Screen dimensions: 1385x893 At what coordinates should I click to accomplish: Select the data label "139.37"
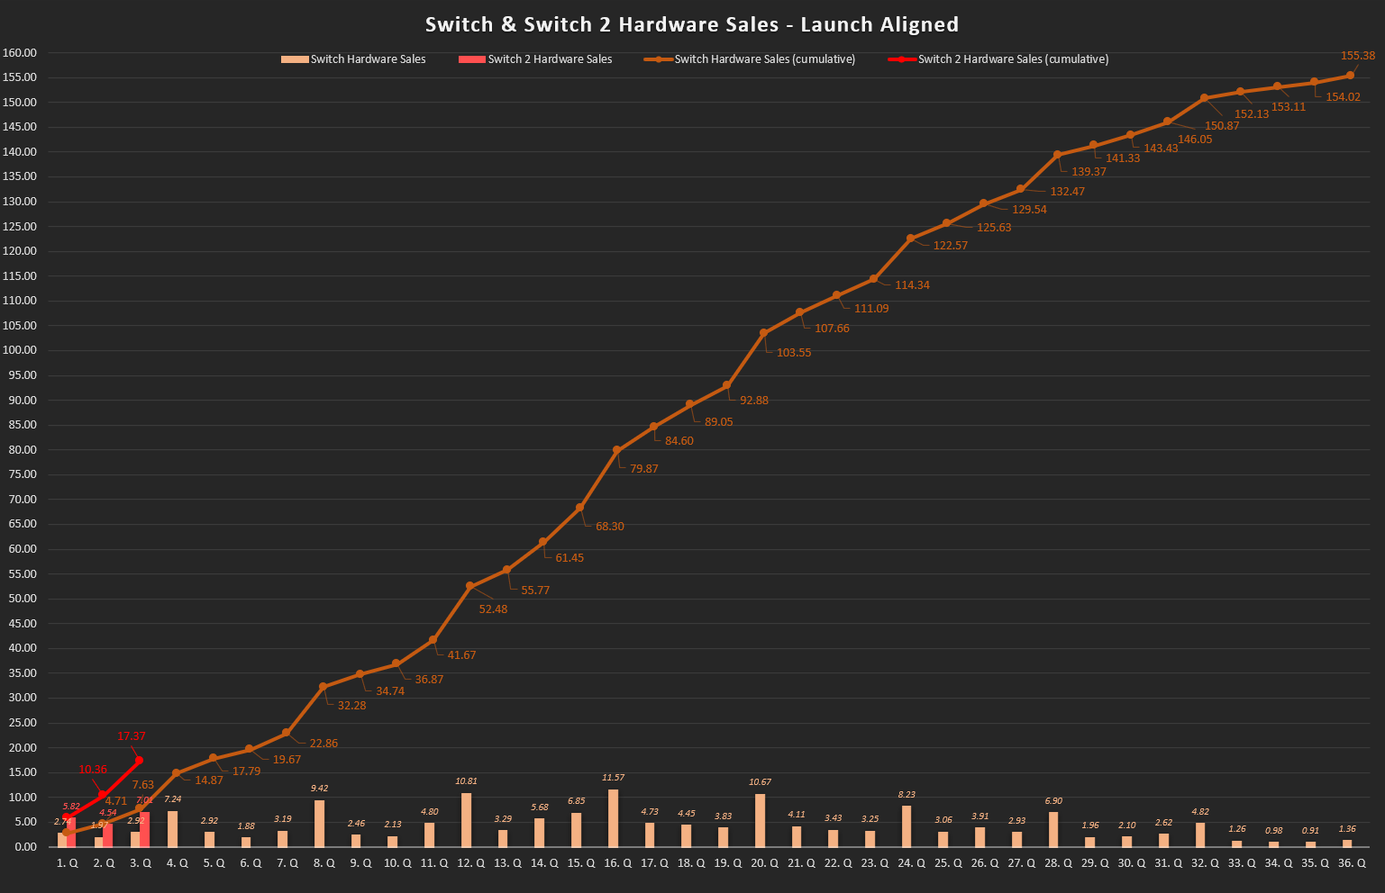point(1089,172)
